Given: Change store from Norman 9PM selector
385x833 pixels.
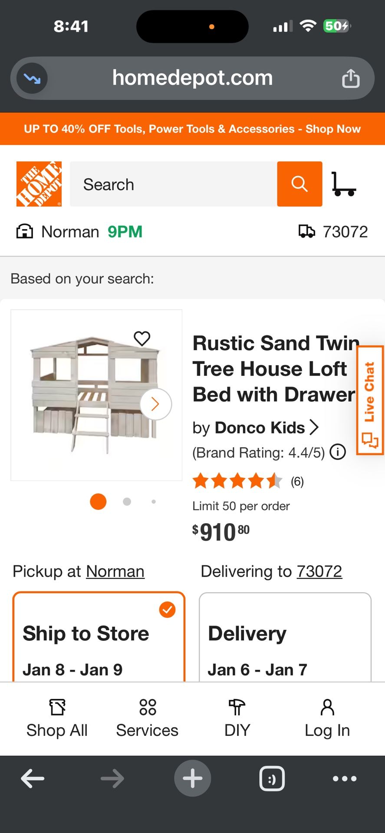Looking at the screenshot, I should click(x=79, y=232).
